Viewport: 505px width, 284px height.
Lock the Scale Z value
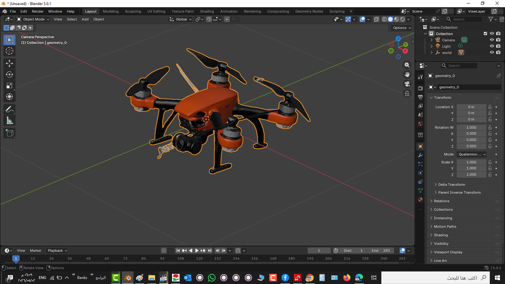point(490,175)
